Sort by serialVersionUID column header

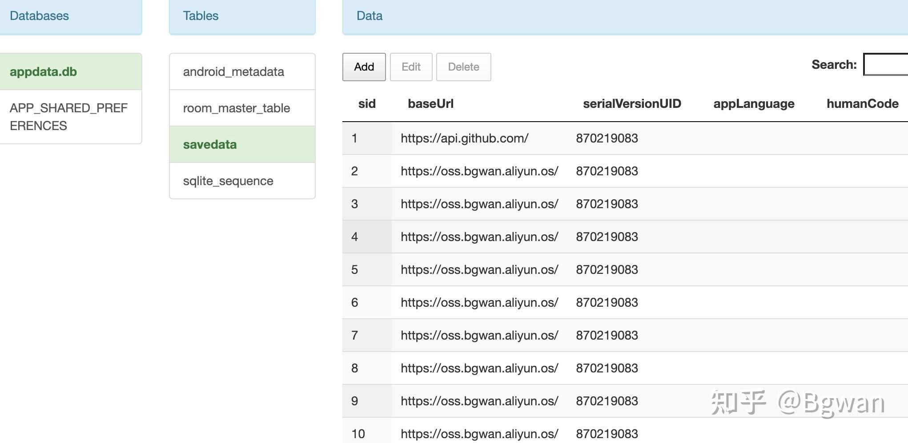632,104
